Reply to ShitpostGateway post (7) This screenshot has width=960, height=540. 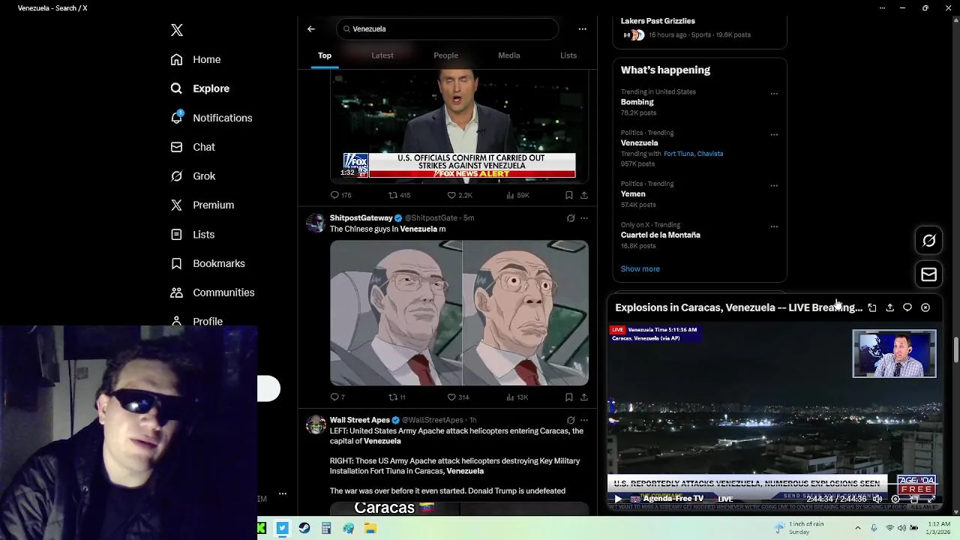pyautogui.click(x=337, y=397)
